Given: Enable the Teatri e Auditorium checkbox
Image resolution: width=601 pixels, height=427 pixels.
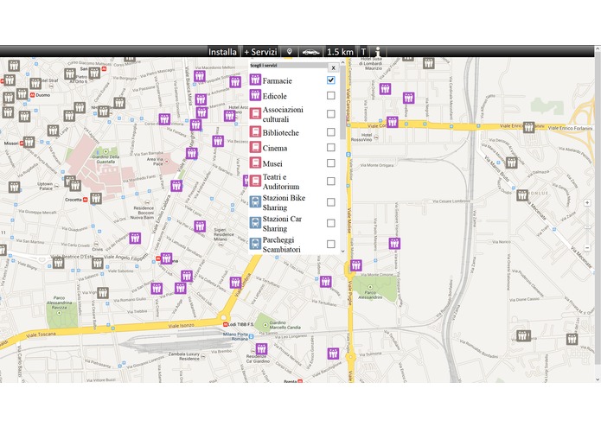Looking at the screenshot, I should coord(331,182).
